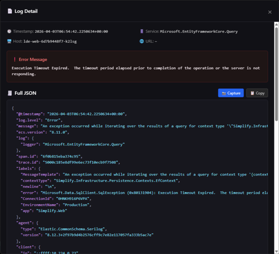Click the Capture button
279x254 pixels.
pos(231,93)
